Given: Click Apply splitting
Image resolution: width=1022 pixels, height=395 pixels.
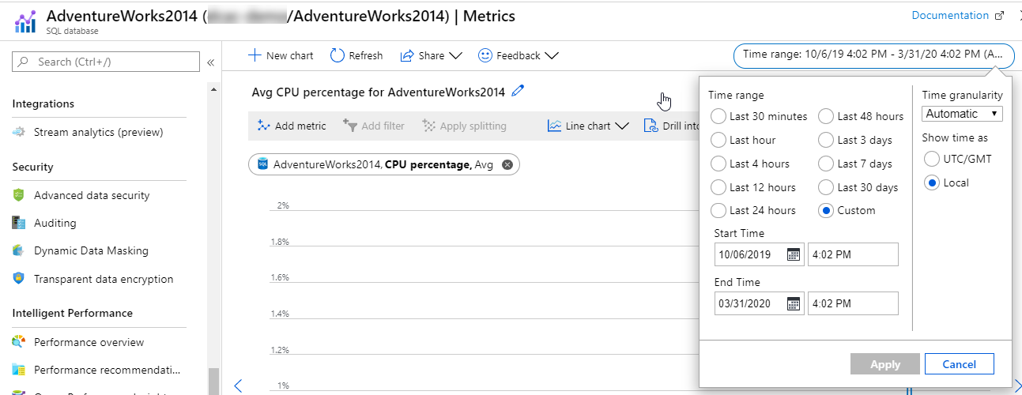Looking at the screenshot, I should (x=464, y=126).
